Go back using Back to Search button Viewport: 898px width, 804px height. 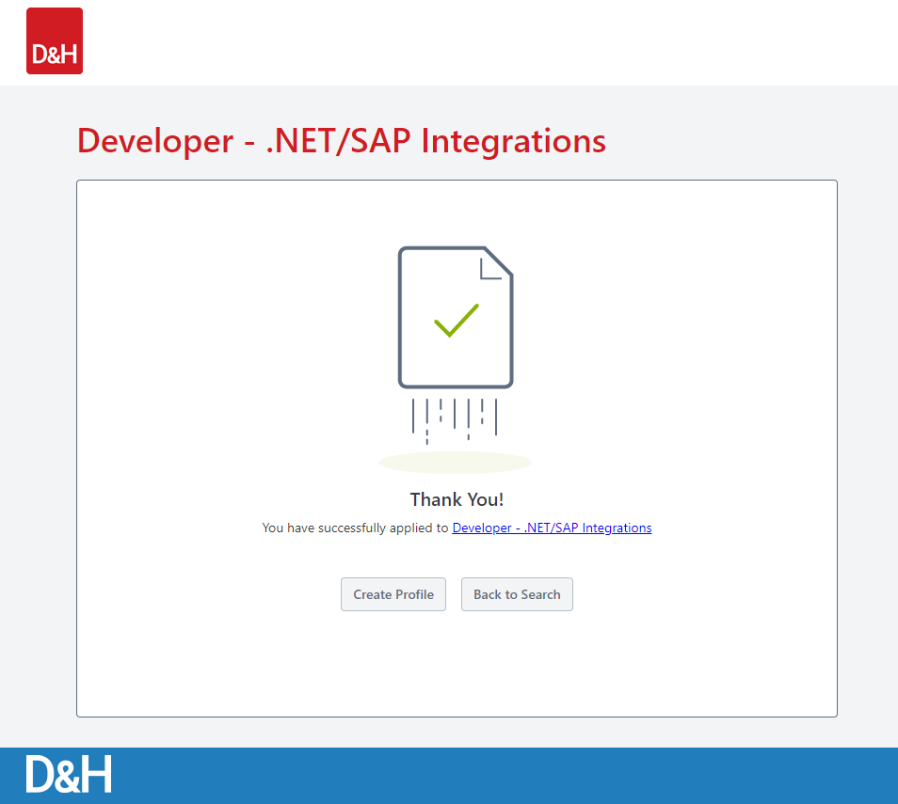[517, 594]
